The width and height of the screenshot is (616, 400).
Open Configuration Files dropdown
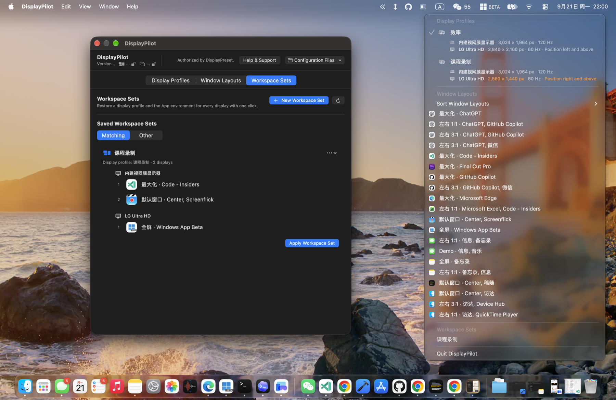tap(315, 60)
